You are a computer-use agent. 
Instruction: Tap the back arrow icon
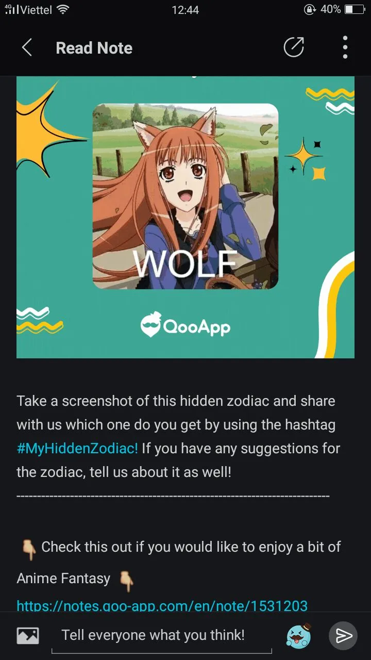click(27, 48)
